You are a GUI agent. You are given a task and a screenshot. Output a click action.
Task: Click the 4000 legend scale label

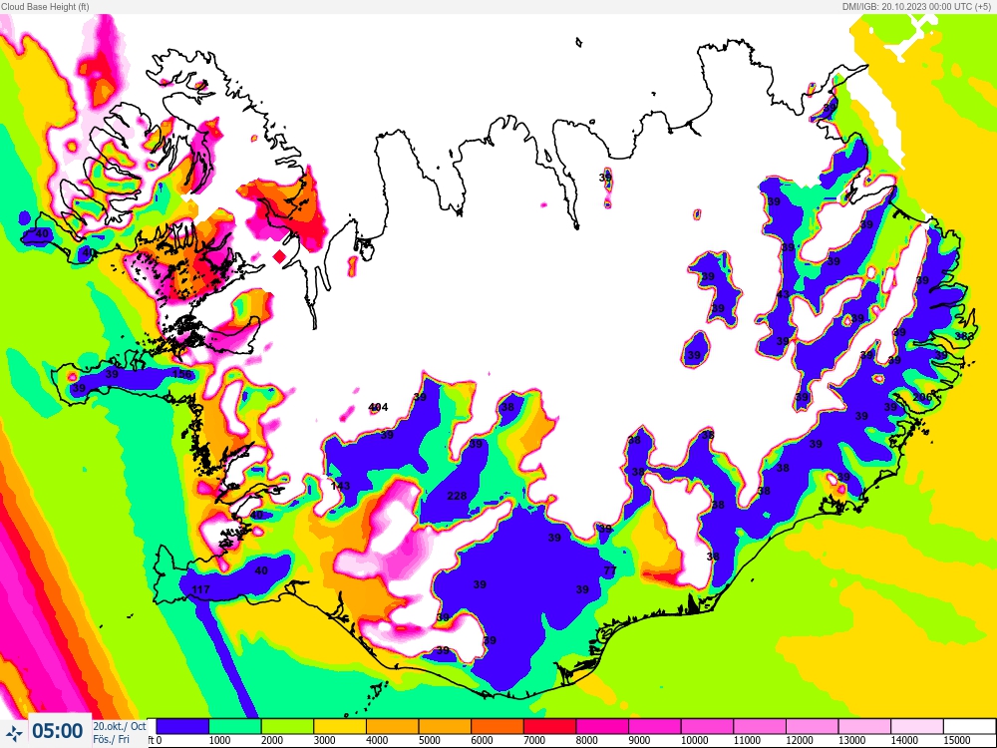point(377,740)
